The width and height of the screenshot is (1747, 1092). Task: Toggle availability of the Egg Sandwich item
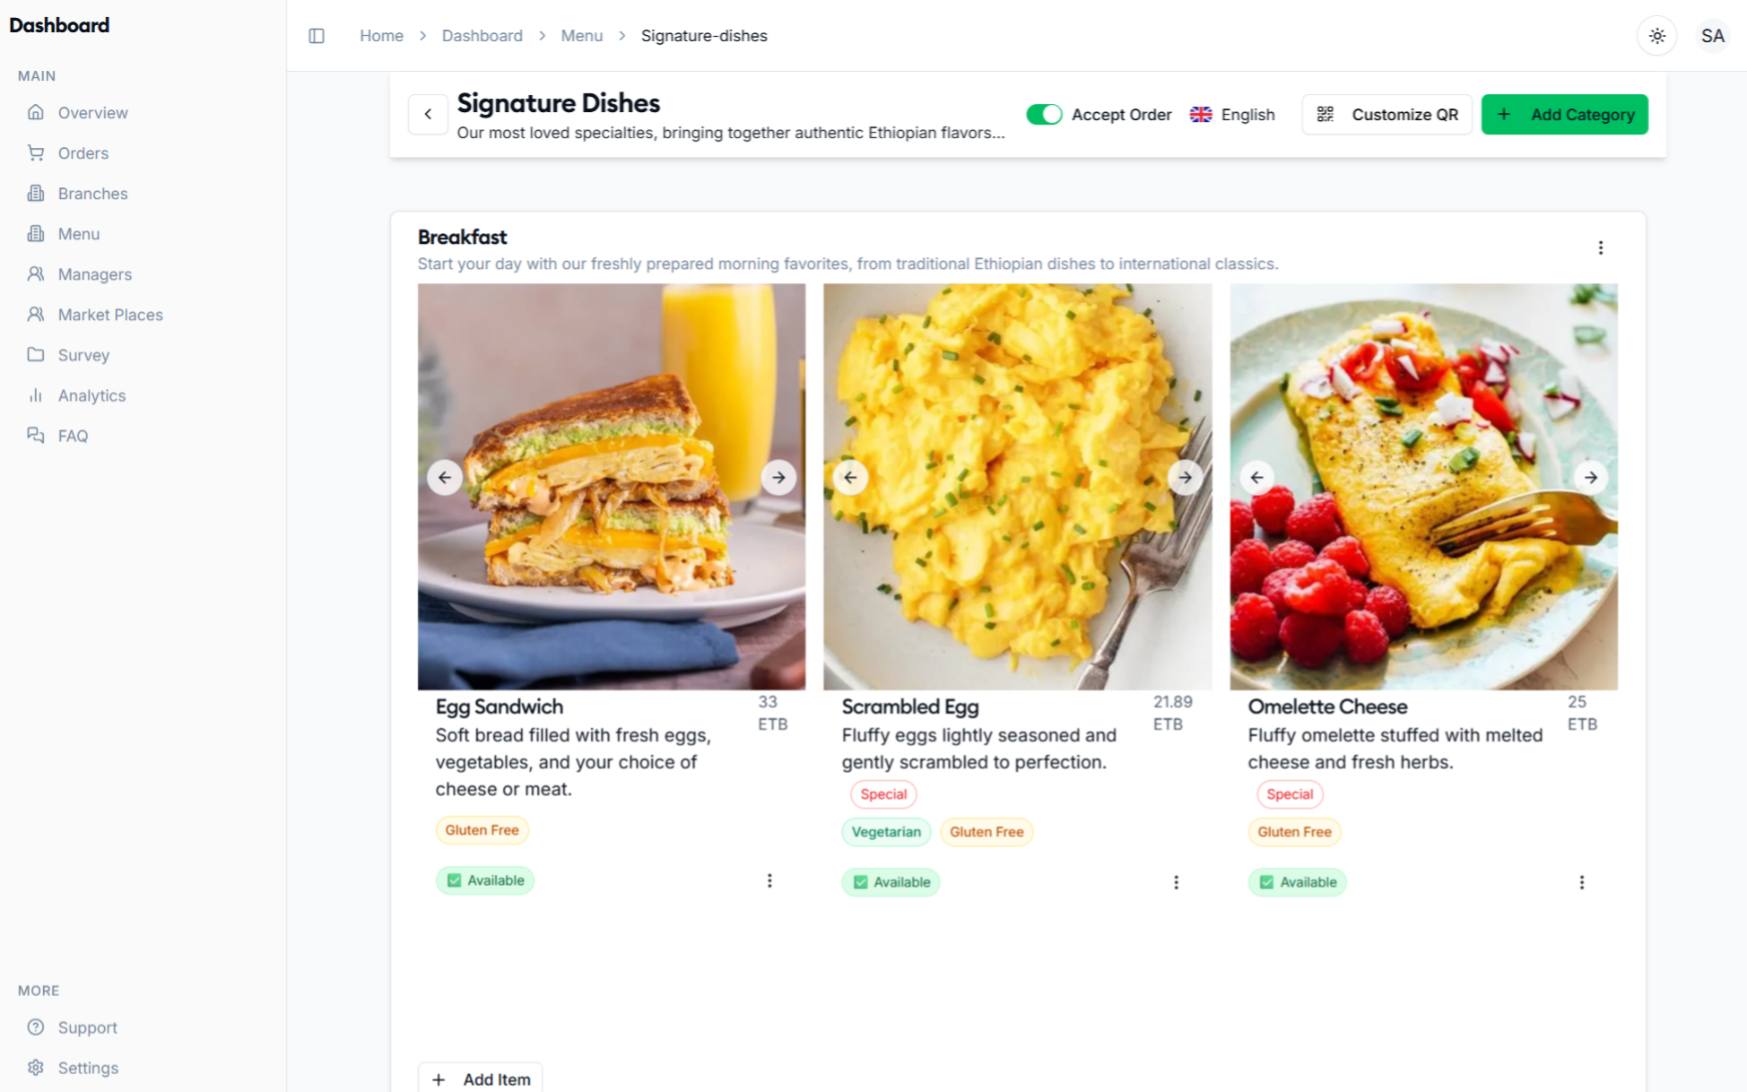click(x=485, y=880)
